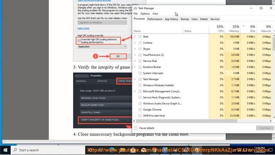Click Task Manager horizontal scrollbar thumb
The image size is (275, 155).
pos(186,121)
